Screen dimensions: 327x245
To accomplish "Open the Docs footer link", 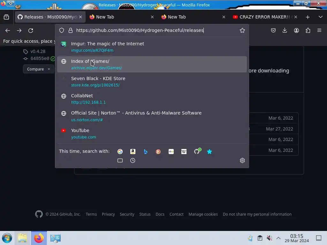I will [160, 214].
